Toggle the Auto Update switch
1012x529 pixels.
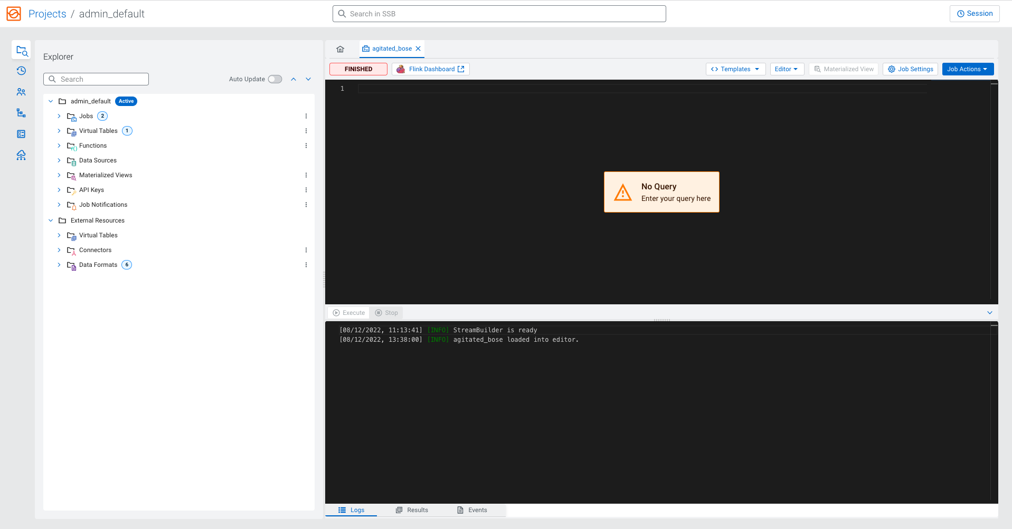pyautogui.click(x=275, y=79)
